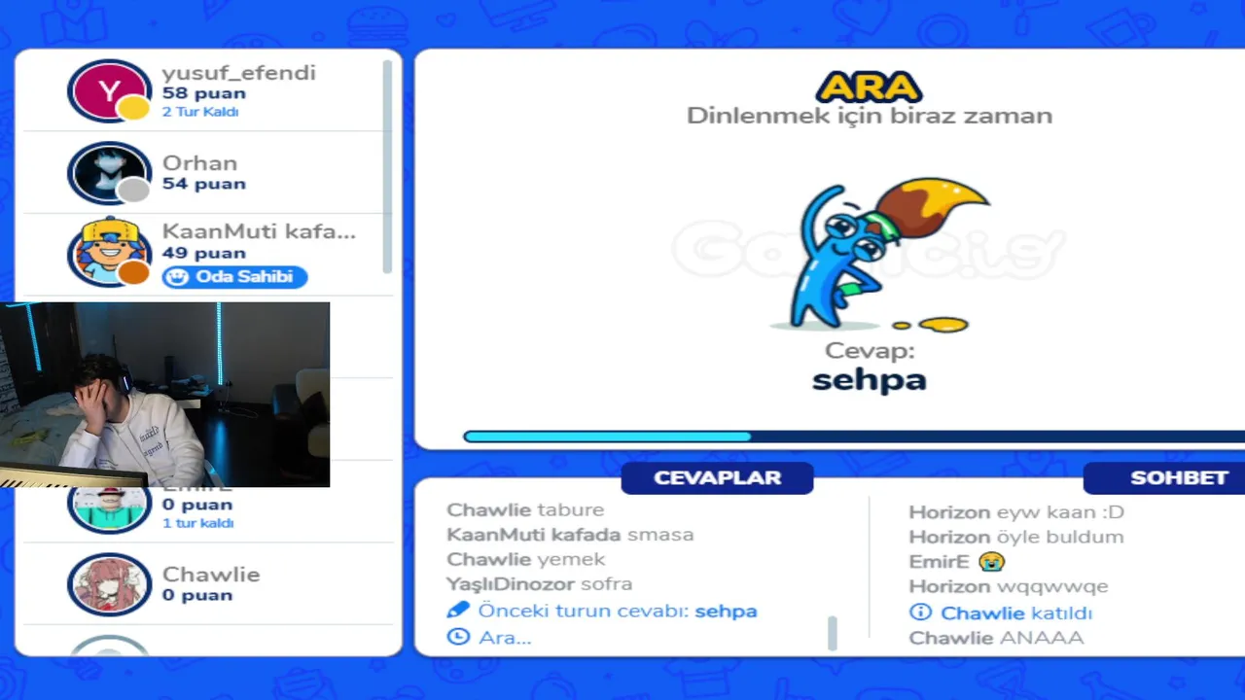Click the answer word 'sehpa' under Cevap
This screenshot has height=700, width=1245.
tap(870, 380)
